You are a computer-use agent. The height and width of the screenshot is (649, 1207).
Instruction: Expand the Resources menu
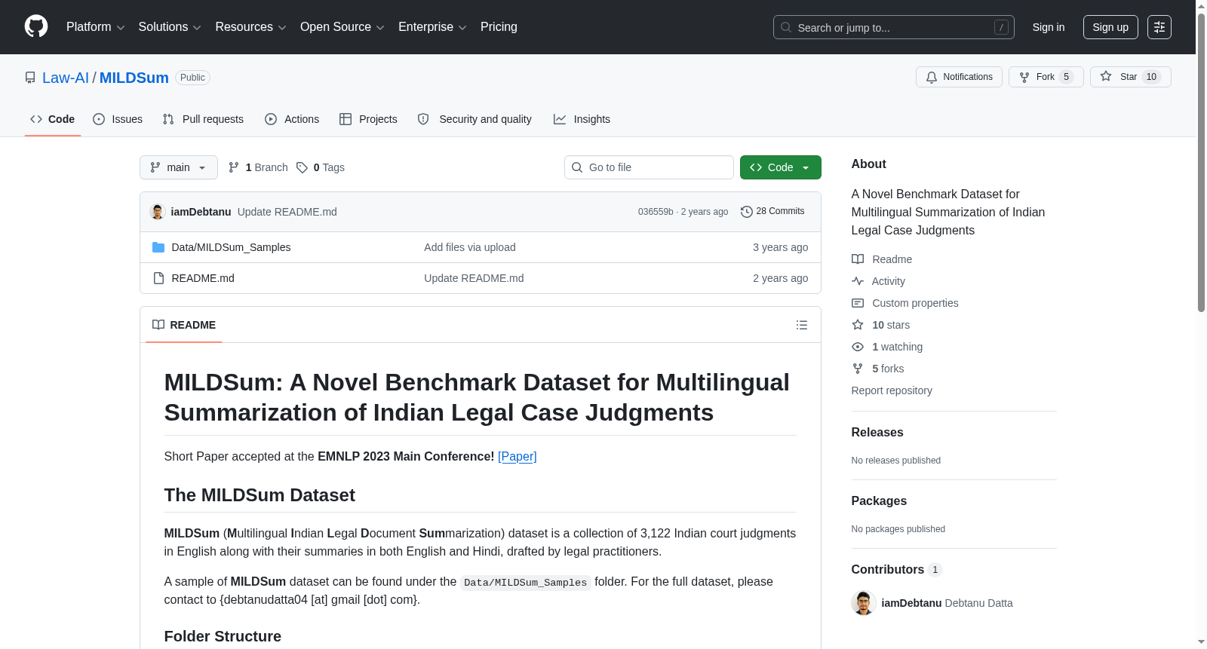(x=250, y=27)
